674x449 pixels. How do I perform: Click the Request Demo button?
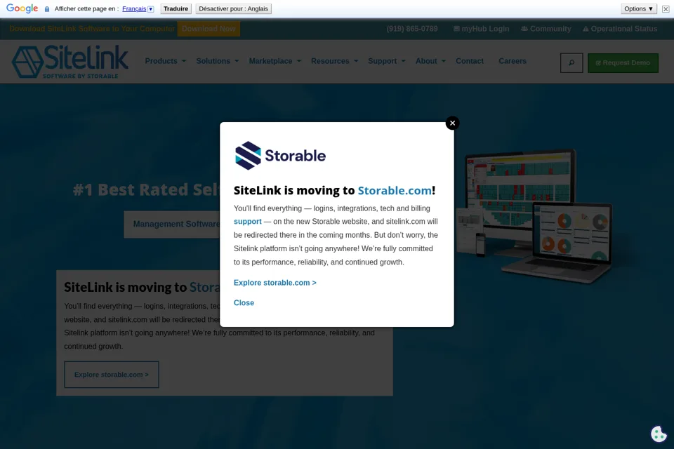[x=623, y=62]
